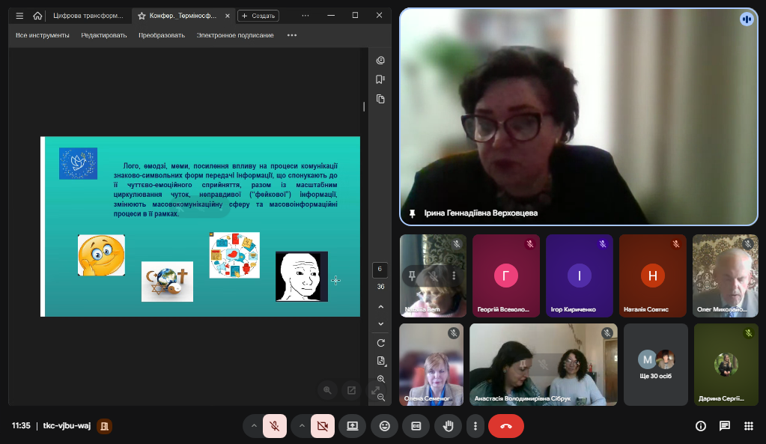Open meeting details info icon

pyautogui.click(x=701, y=426)
